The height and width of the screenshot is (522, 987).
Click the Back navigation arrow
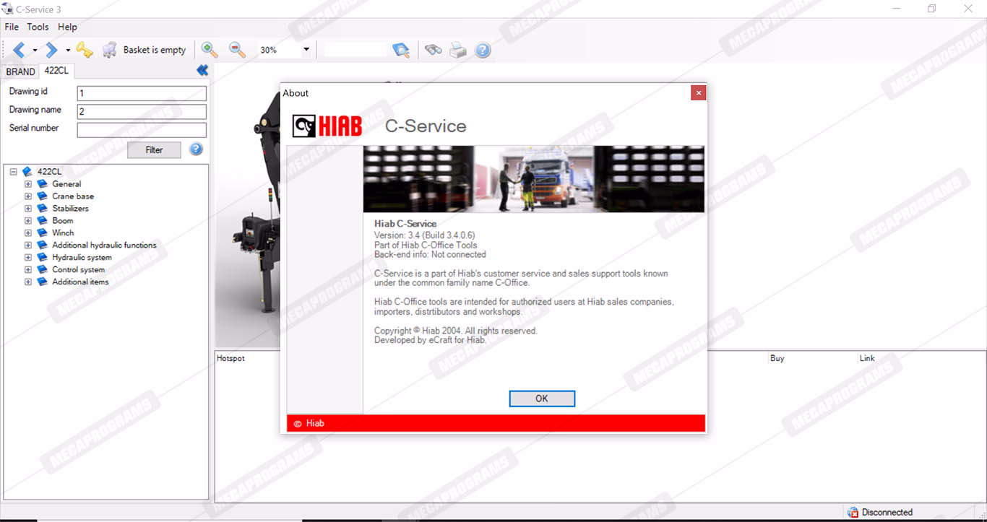coord(19,50)
